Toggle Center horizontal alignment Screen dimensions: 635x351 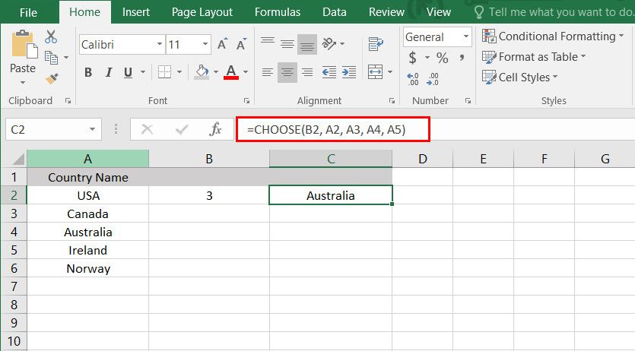(x=287, y=72)
